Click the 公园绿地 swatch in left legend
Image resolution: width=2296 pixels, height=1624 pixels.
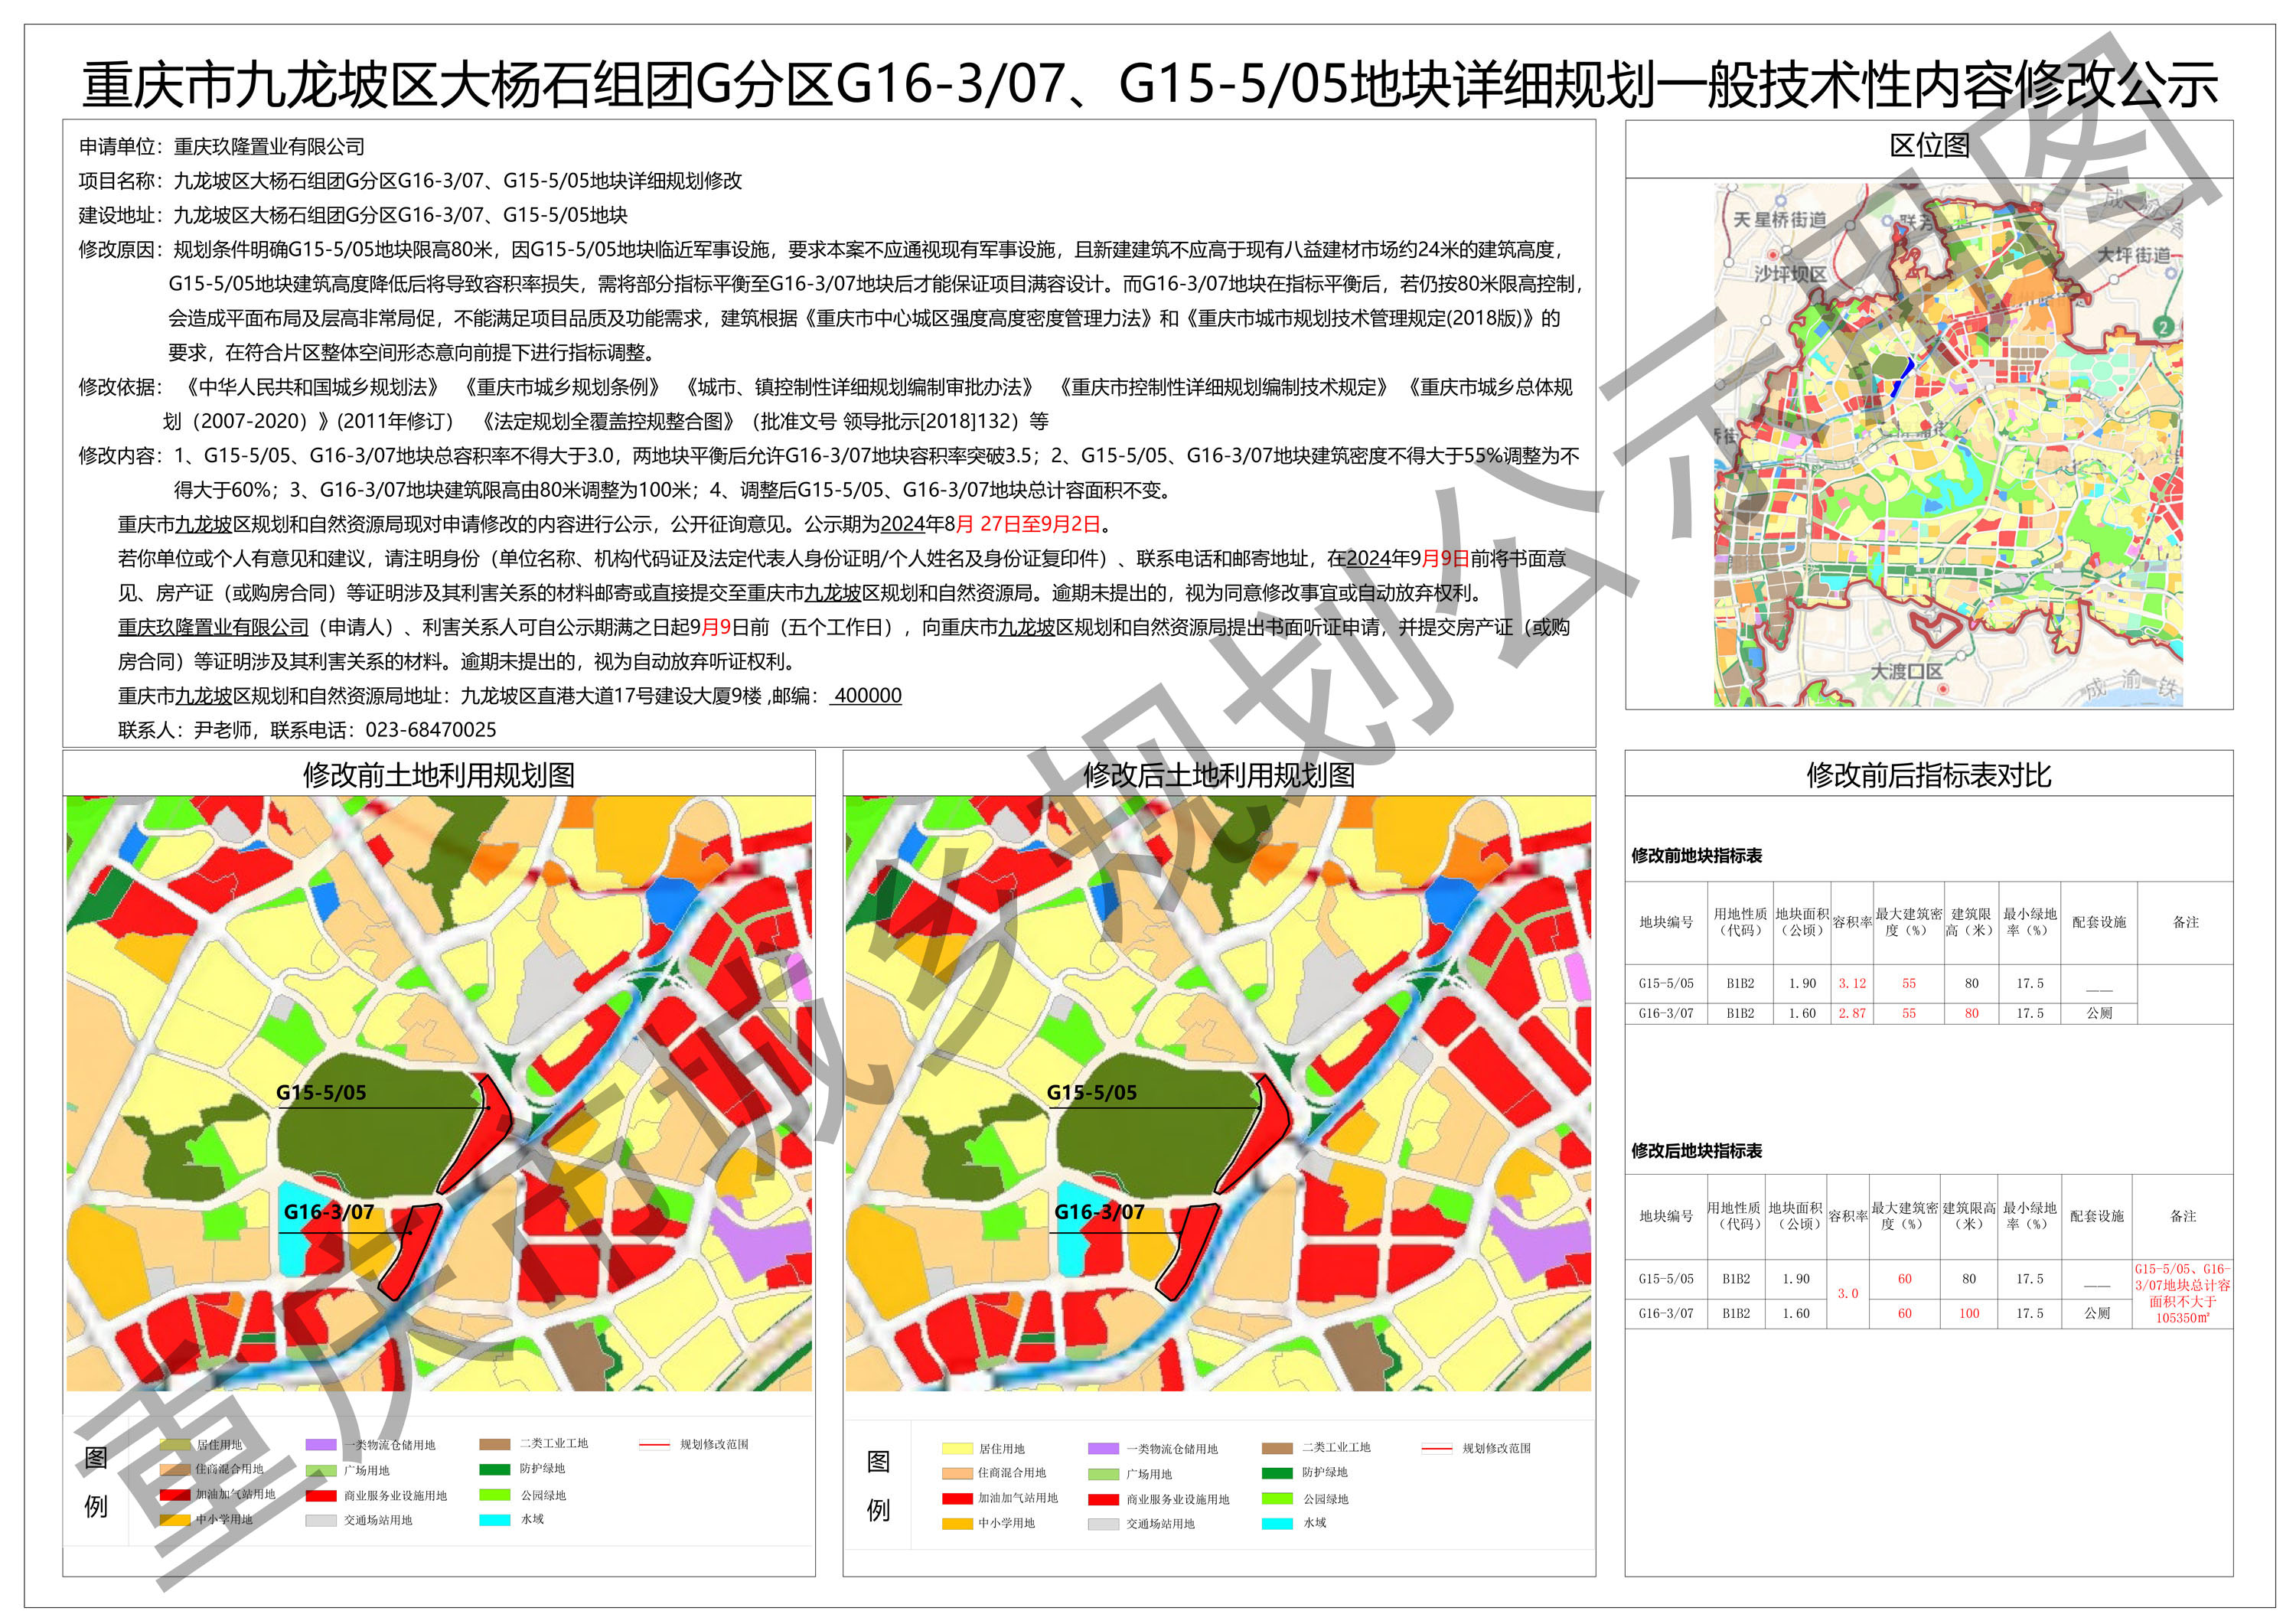495,1495
